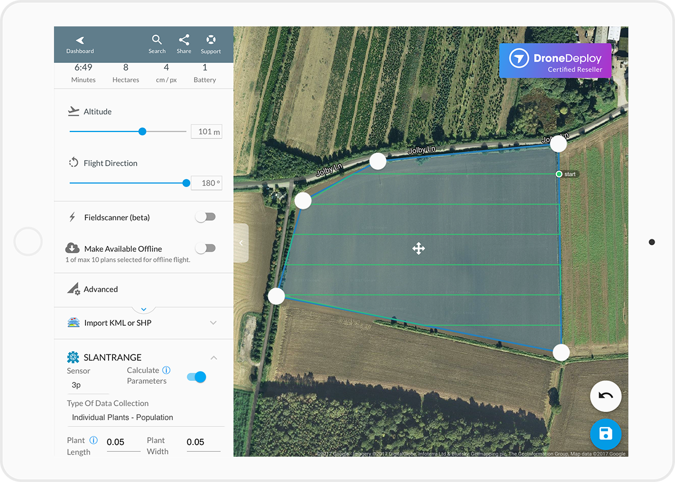Open the Advanced section
This screenshot has height=482, width=675.
coord(143,289)
